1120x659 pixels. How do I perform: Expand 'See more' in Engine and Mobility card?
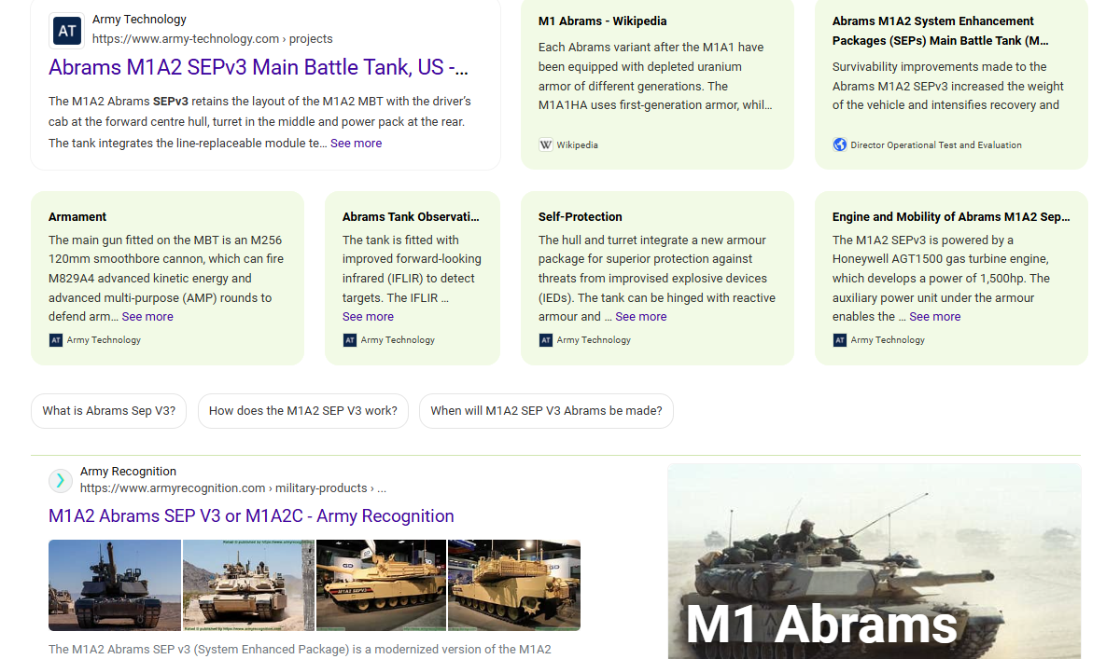point(935,317)
